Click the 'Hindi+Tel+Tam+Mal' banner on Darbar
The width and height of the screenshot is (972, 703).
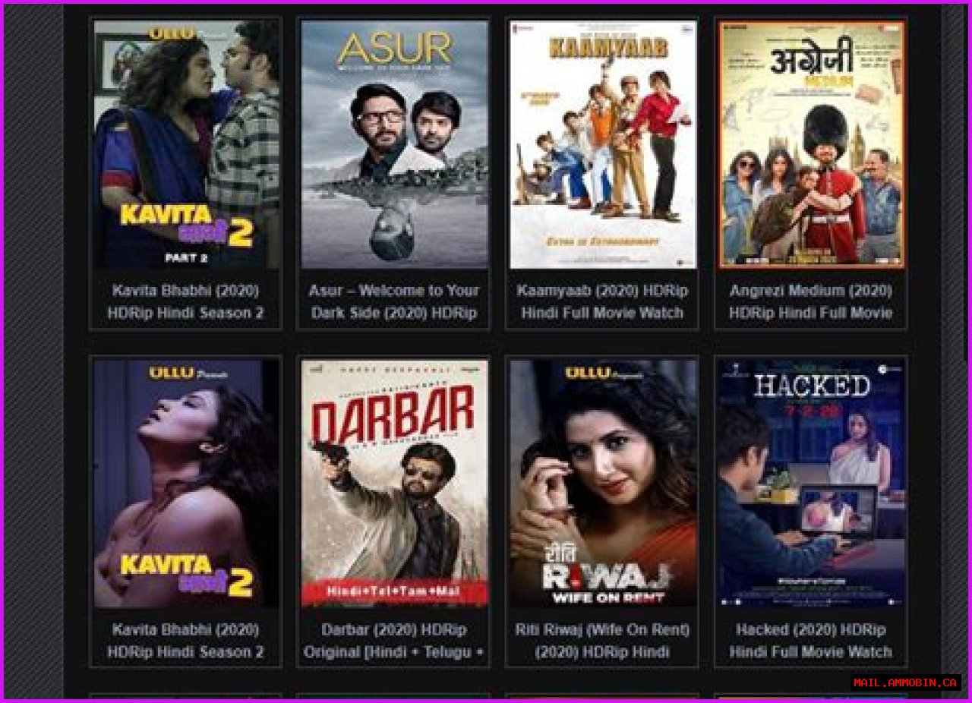tap(394, 591)
